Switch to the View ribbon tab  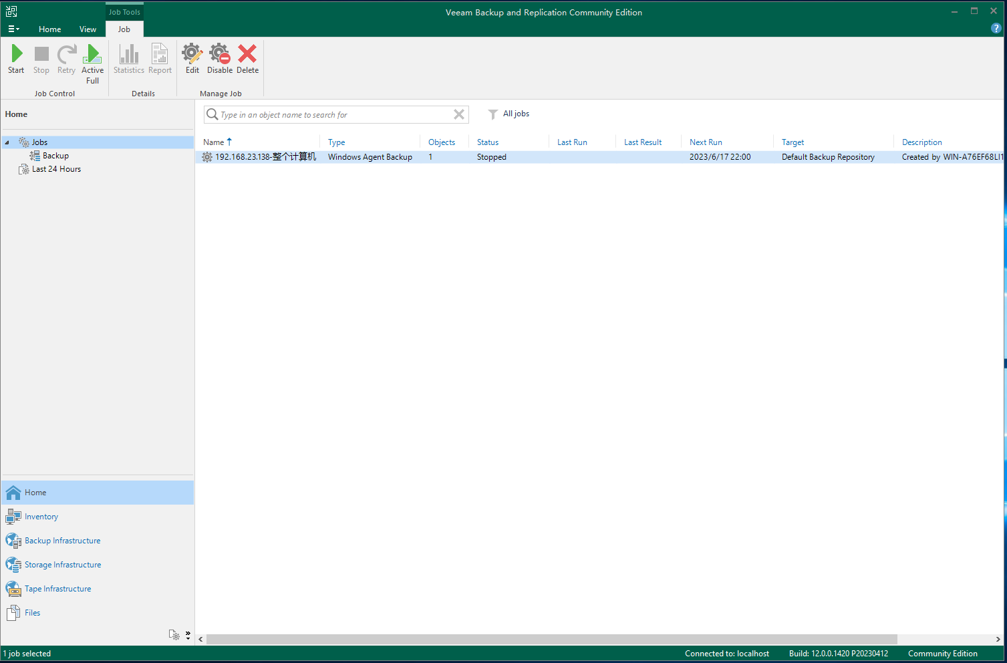tap(88, 29)
